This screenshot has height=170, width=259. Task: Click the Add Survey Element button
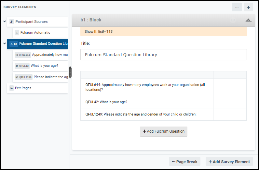pyautogui.click(x=229, y=162)
